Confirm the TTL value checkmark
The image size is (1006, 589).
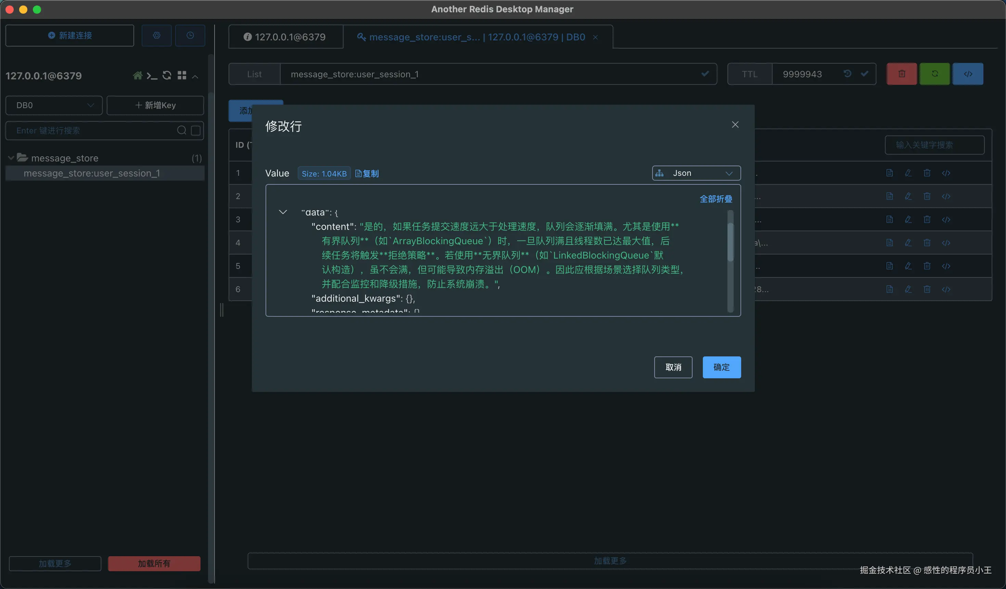point(864,74)
